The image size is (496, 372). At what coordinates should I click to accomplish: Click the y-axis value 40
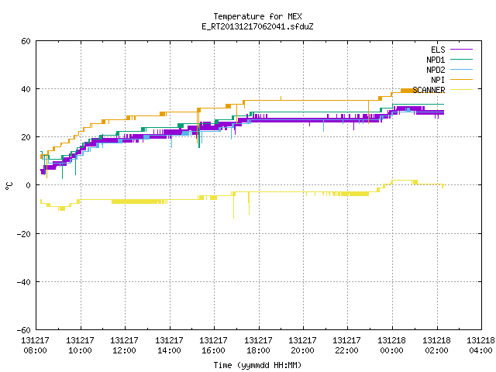click(26, 89)
